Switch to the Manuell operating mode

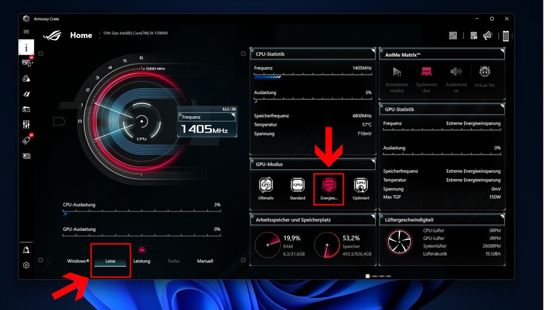(205, 261)
